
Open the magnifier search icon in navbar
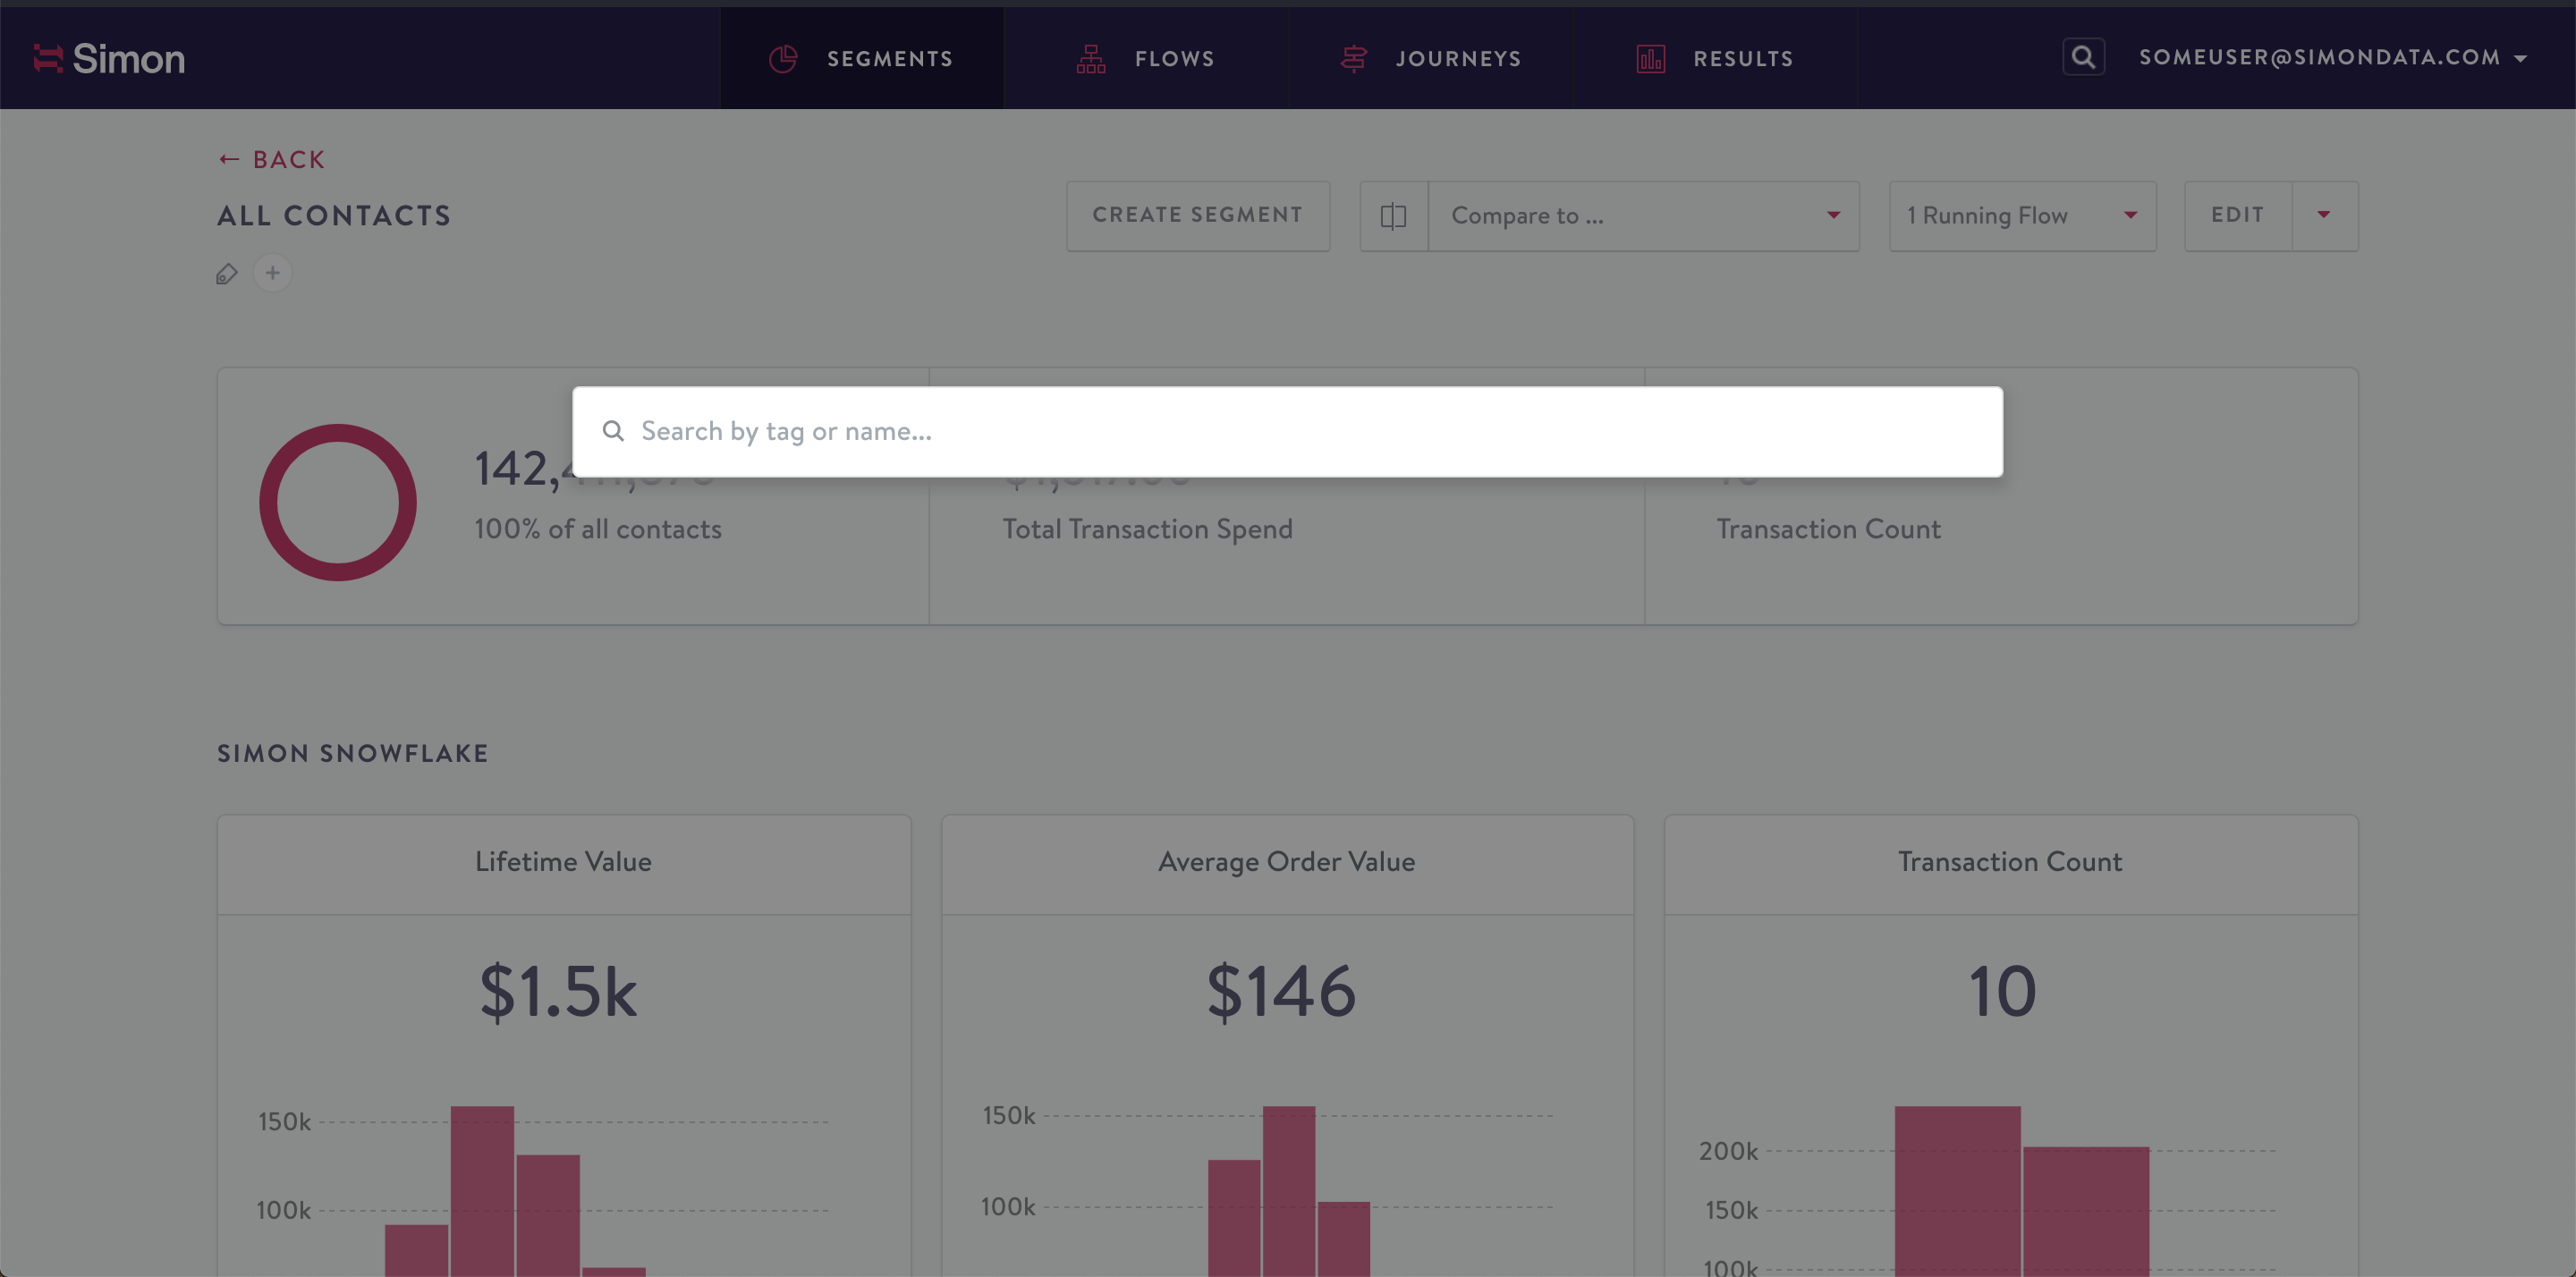(x=2083, y=57)
